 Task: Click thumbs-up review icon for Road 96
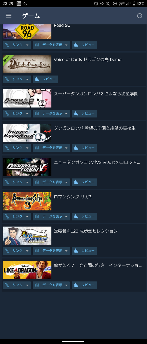click(76, 45)
